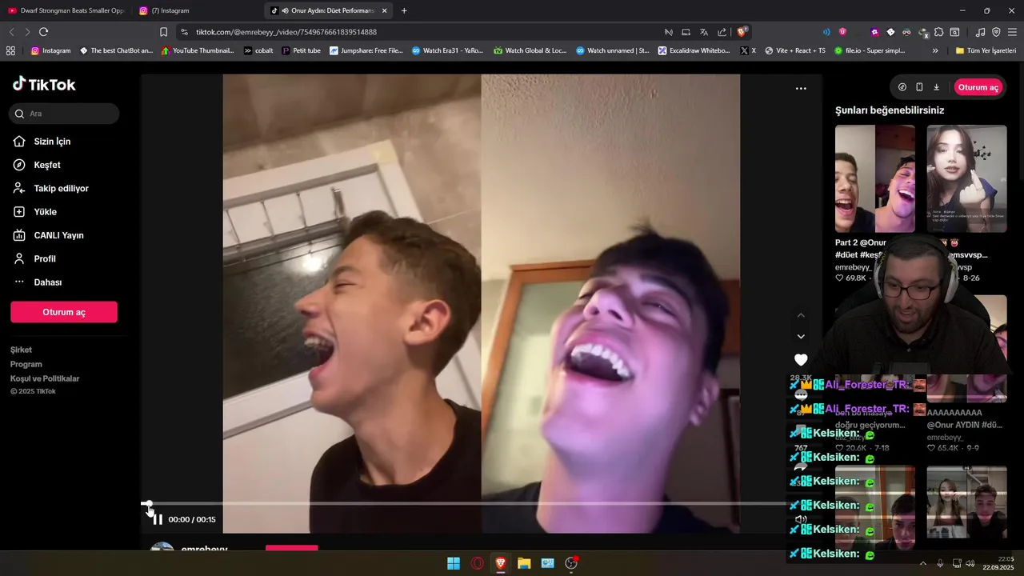This screenshot has height=576, width=1024.
Task: View site information icon in address bar
Action: click(x=184, y=32)
